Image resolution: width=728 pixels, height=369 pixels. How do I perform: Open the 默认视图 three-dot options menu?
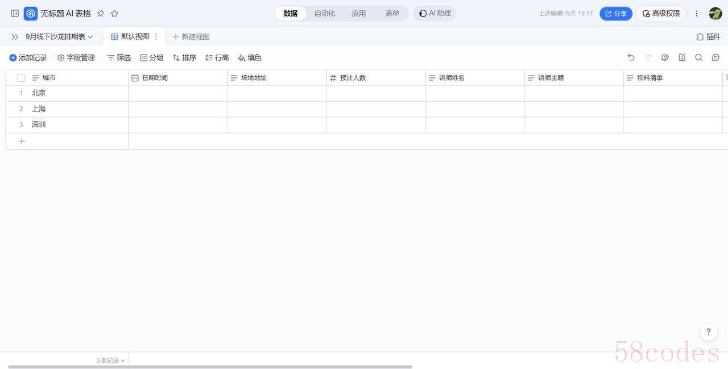click(156, 36)
